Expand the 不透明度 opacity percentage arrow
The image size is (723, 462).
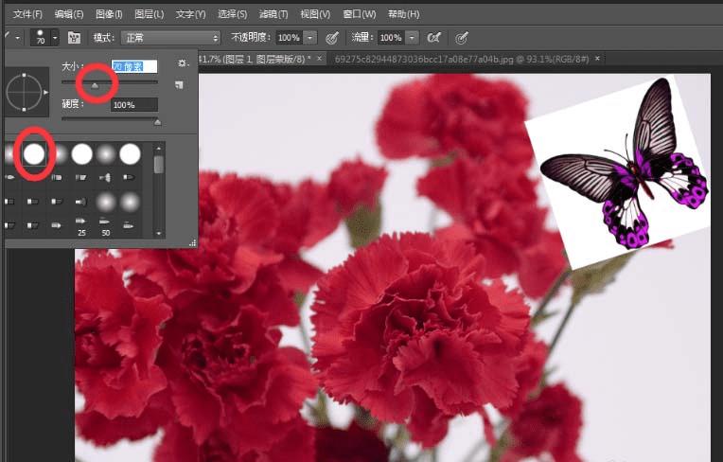click(309, 38)
